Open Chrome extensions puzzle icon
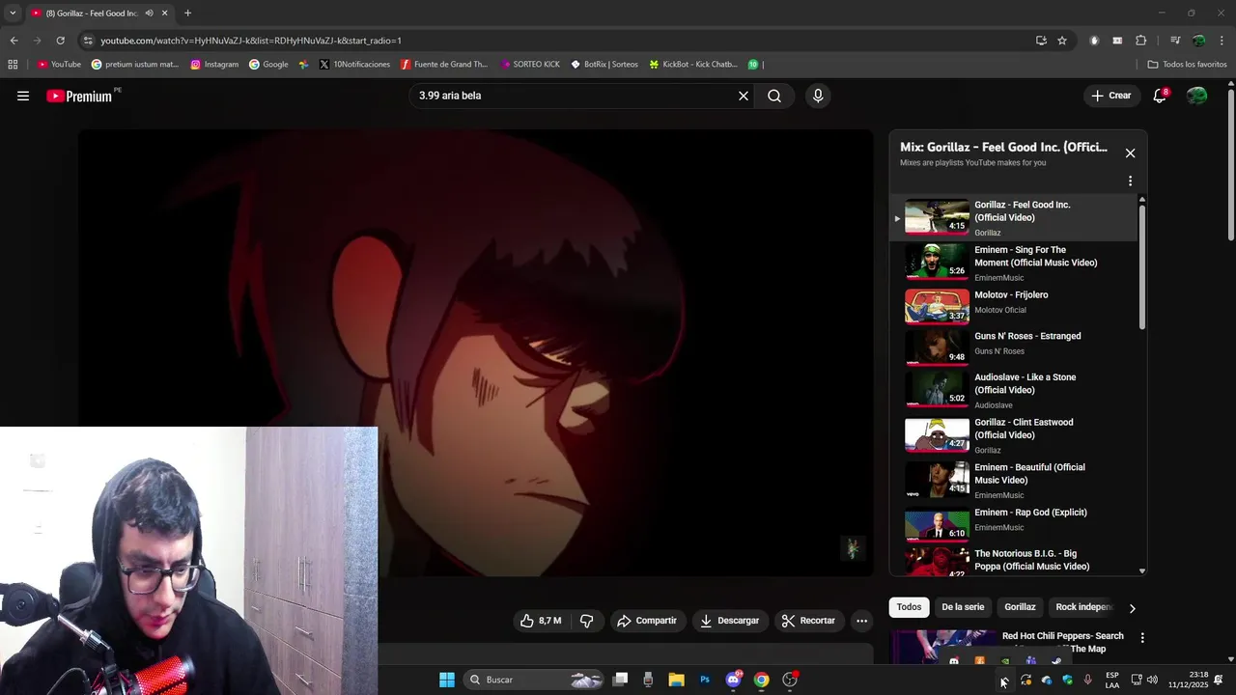 tap(1140, 41)
